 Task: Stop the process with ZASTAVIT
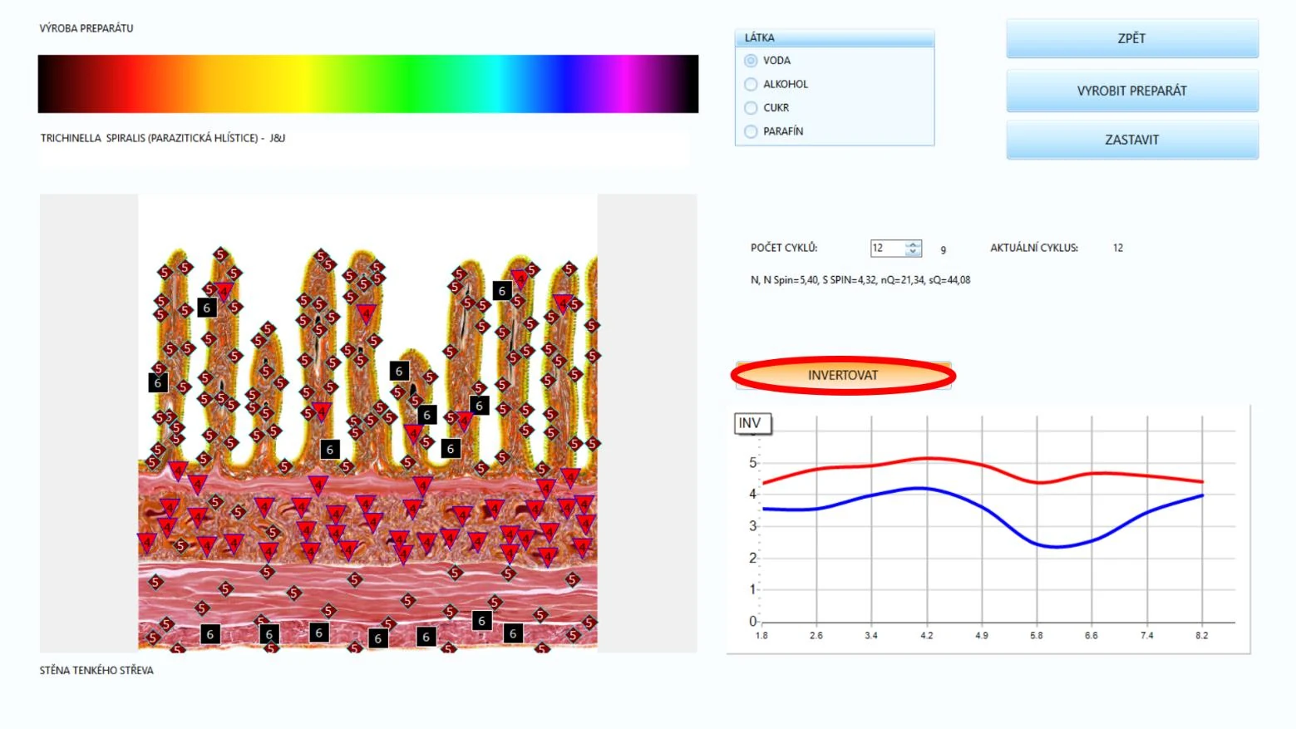tap(1132, 140)
